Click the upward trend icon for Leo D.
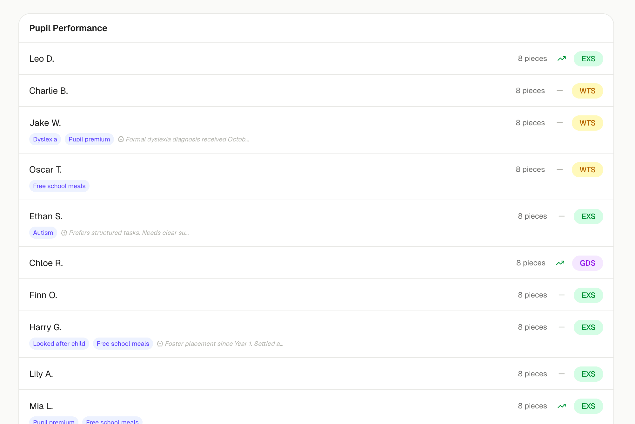635x424 pixels. pos(561,58)
